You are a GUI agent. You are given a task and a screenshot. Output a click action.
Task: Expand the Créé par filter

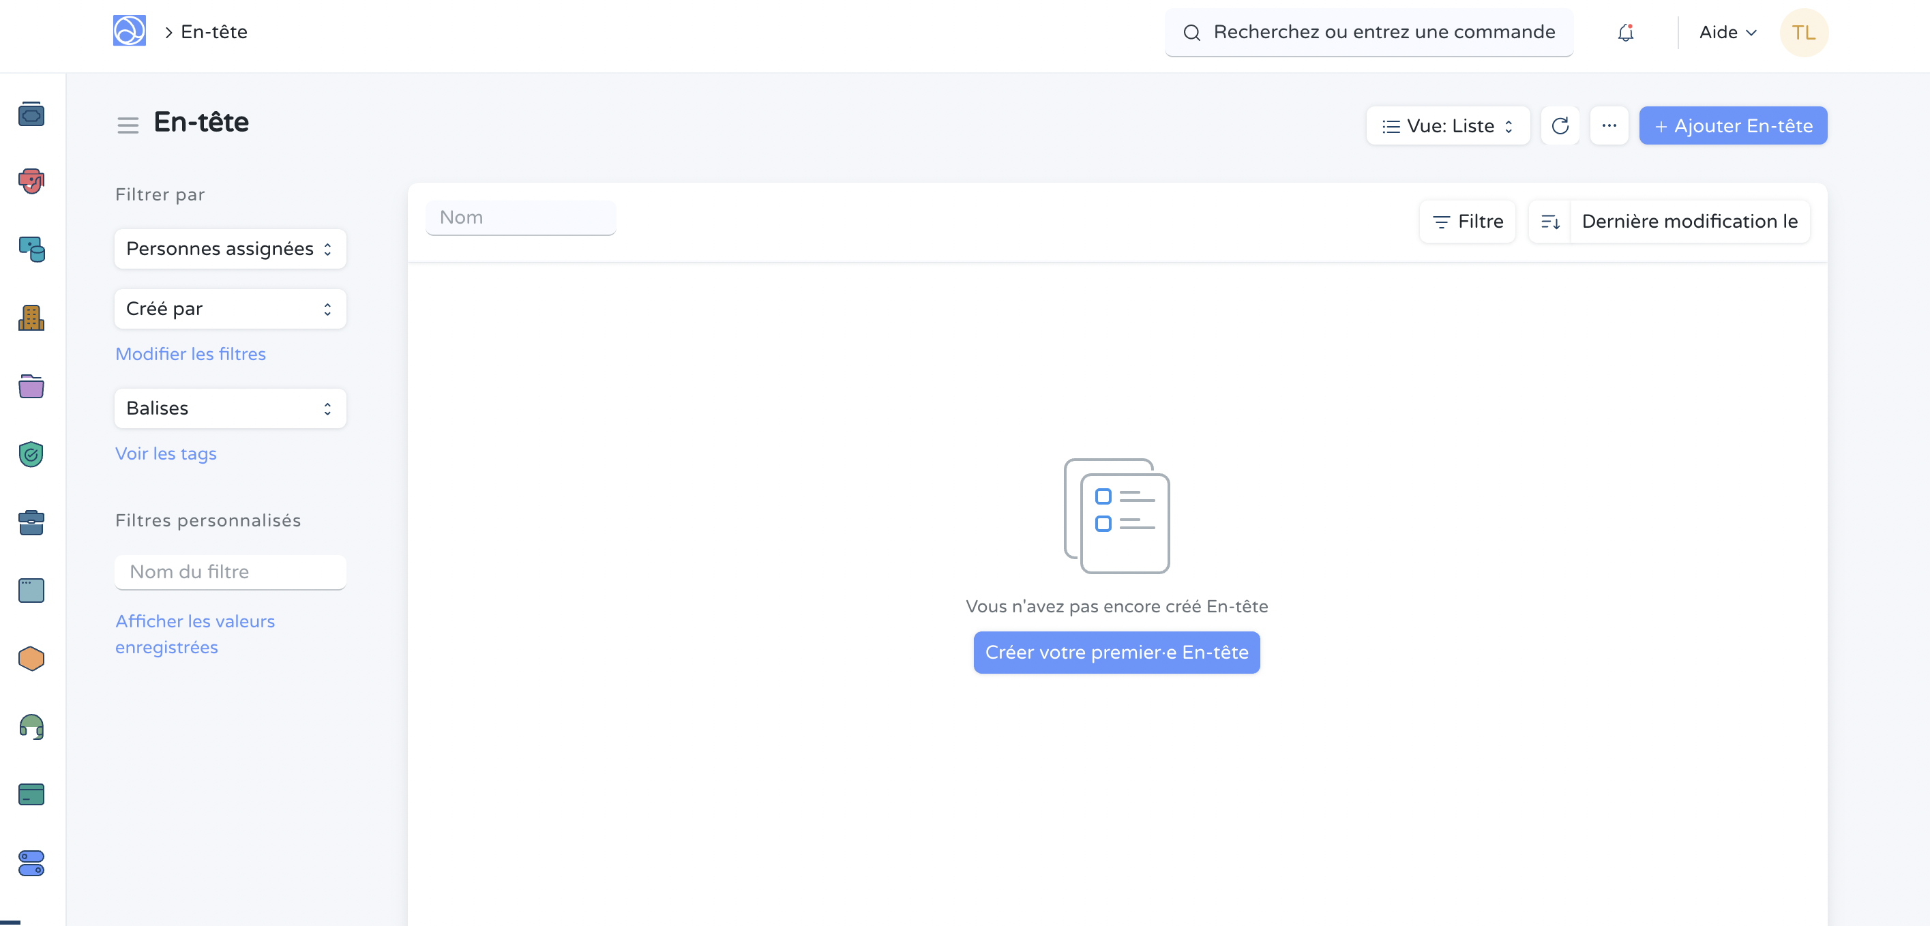pyautogui.click(x=230, y=309)
